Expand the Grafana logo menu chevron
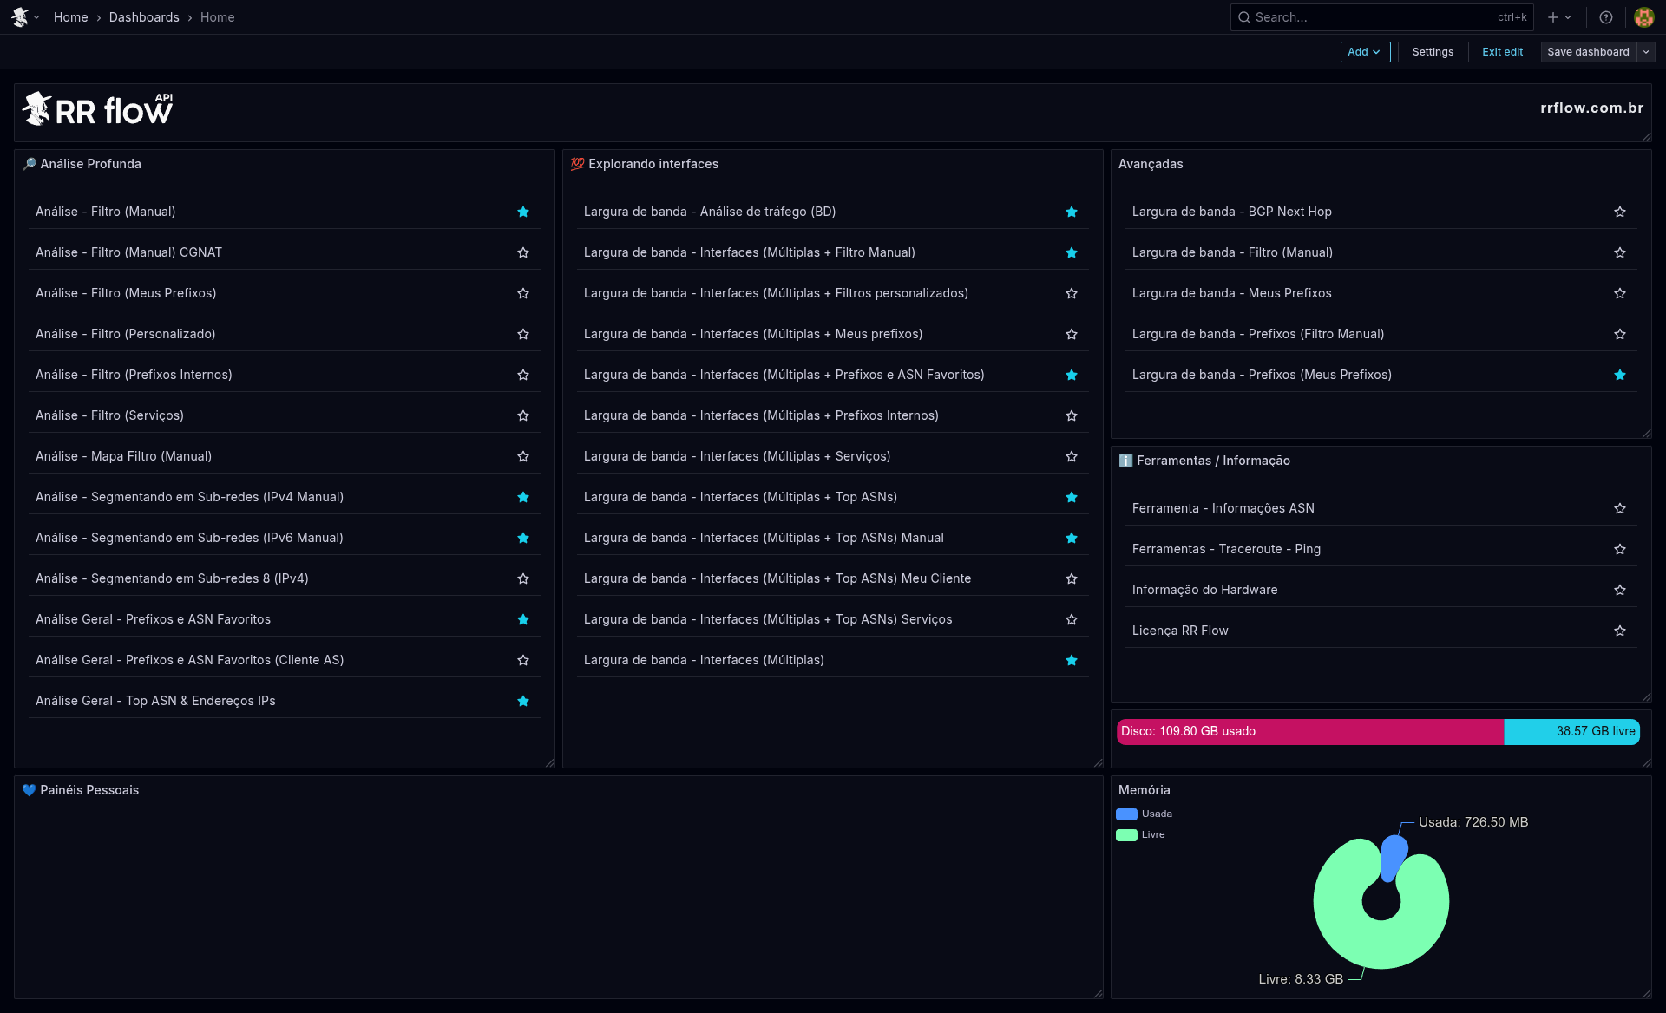Viewport: 1666px width, 1013px height. pyautogui.click(x=37, y=17)
